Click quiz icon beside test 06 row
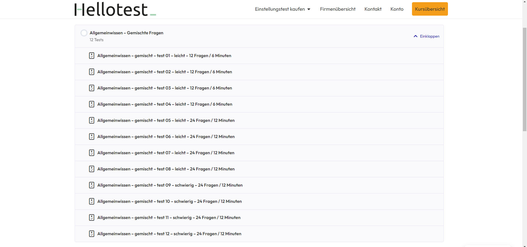The height and width of the screenshot is (247, 527). (92, 137)
